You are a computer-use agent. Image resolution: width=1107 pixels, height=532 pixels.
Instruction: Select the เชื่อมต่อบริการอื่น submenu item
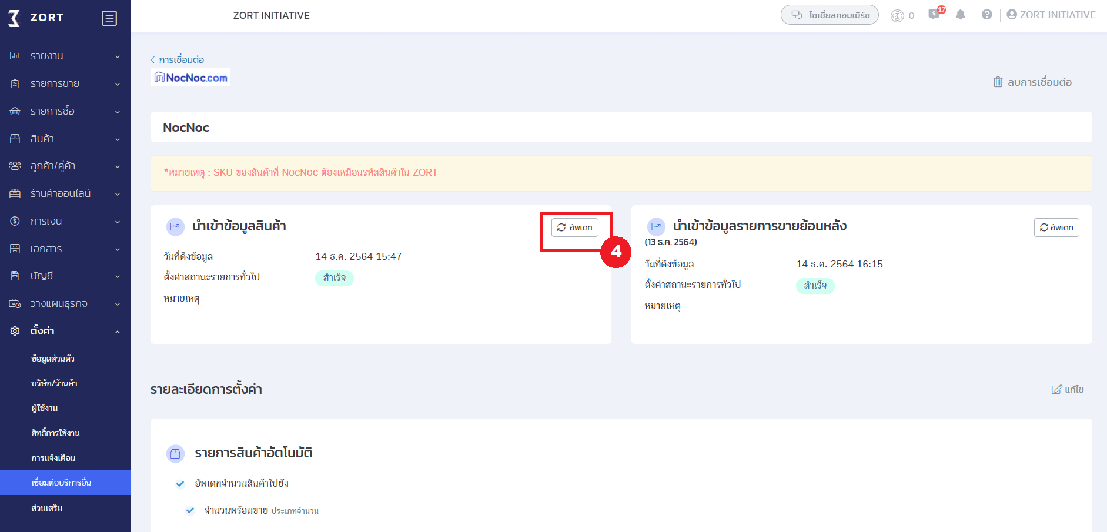(65, 483)
